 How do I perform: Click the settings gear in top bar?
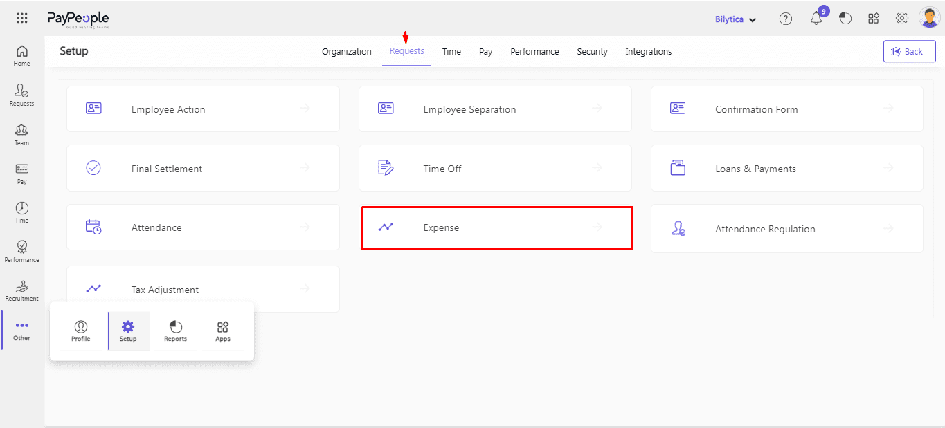901,19
